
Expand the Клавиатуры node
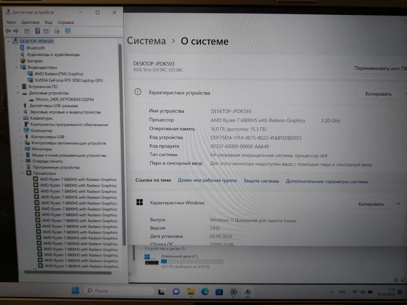[19, 118]
